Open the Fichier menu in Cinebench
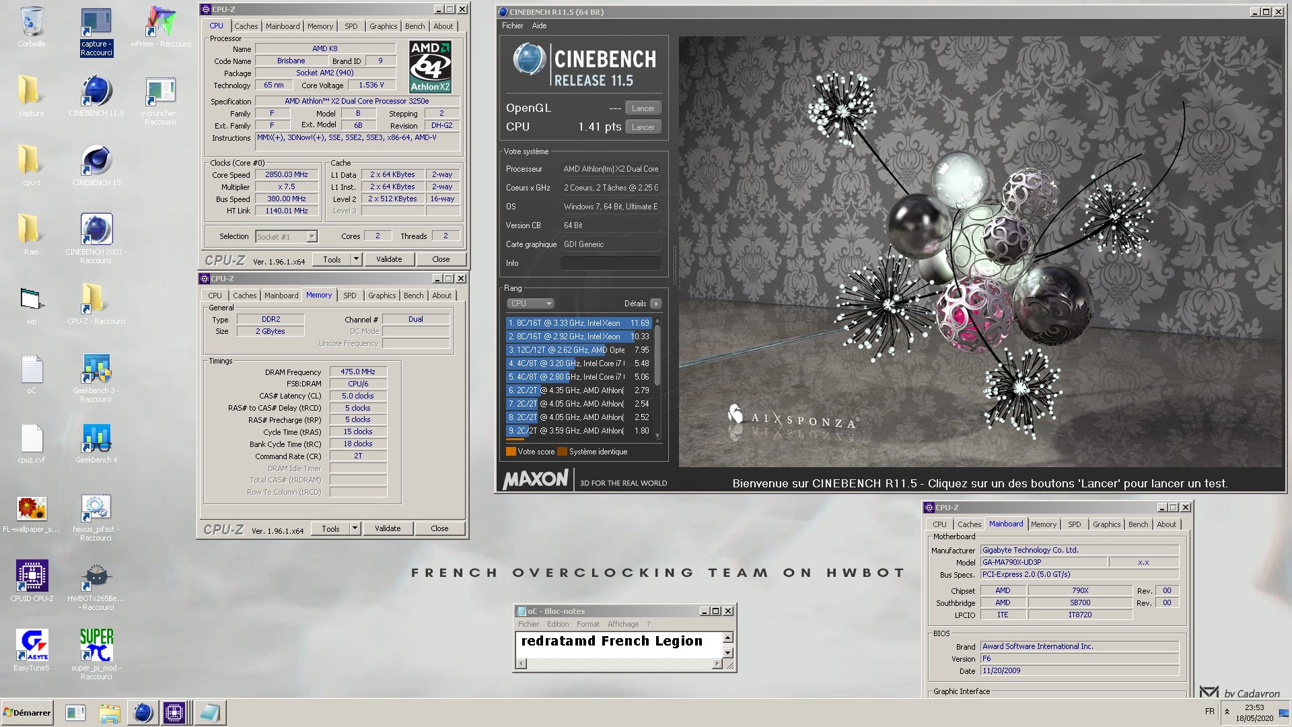Image resolution: width=1292 pixels, height=727 pixels. coord(512,26)
